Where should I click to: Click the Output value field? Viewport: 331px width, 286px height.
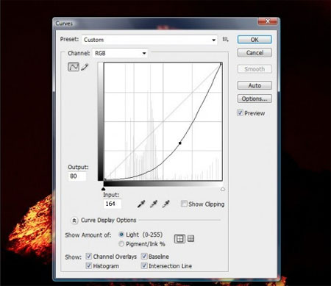[x=77, y=176]
